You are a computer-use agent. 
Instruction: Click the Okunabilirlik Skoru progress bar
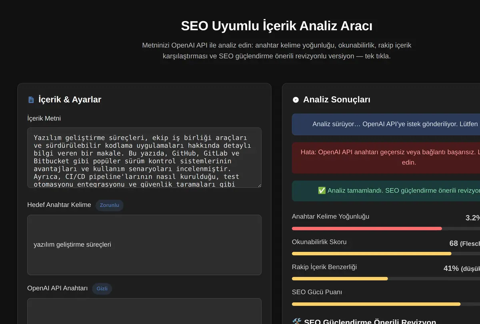pyautogui.click(x=386, y=254)
